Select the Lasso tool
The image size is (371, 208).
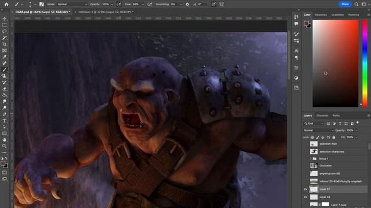pos(4,31)
